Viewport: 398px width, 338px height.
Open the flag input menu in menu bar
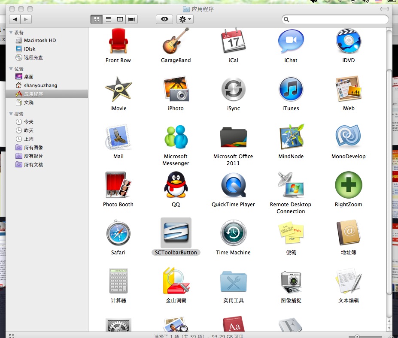pyautogui.click(x=379, y=1)
